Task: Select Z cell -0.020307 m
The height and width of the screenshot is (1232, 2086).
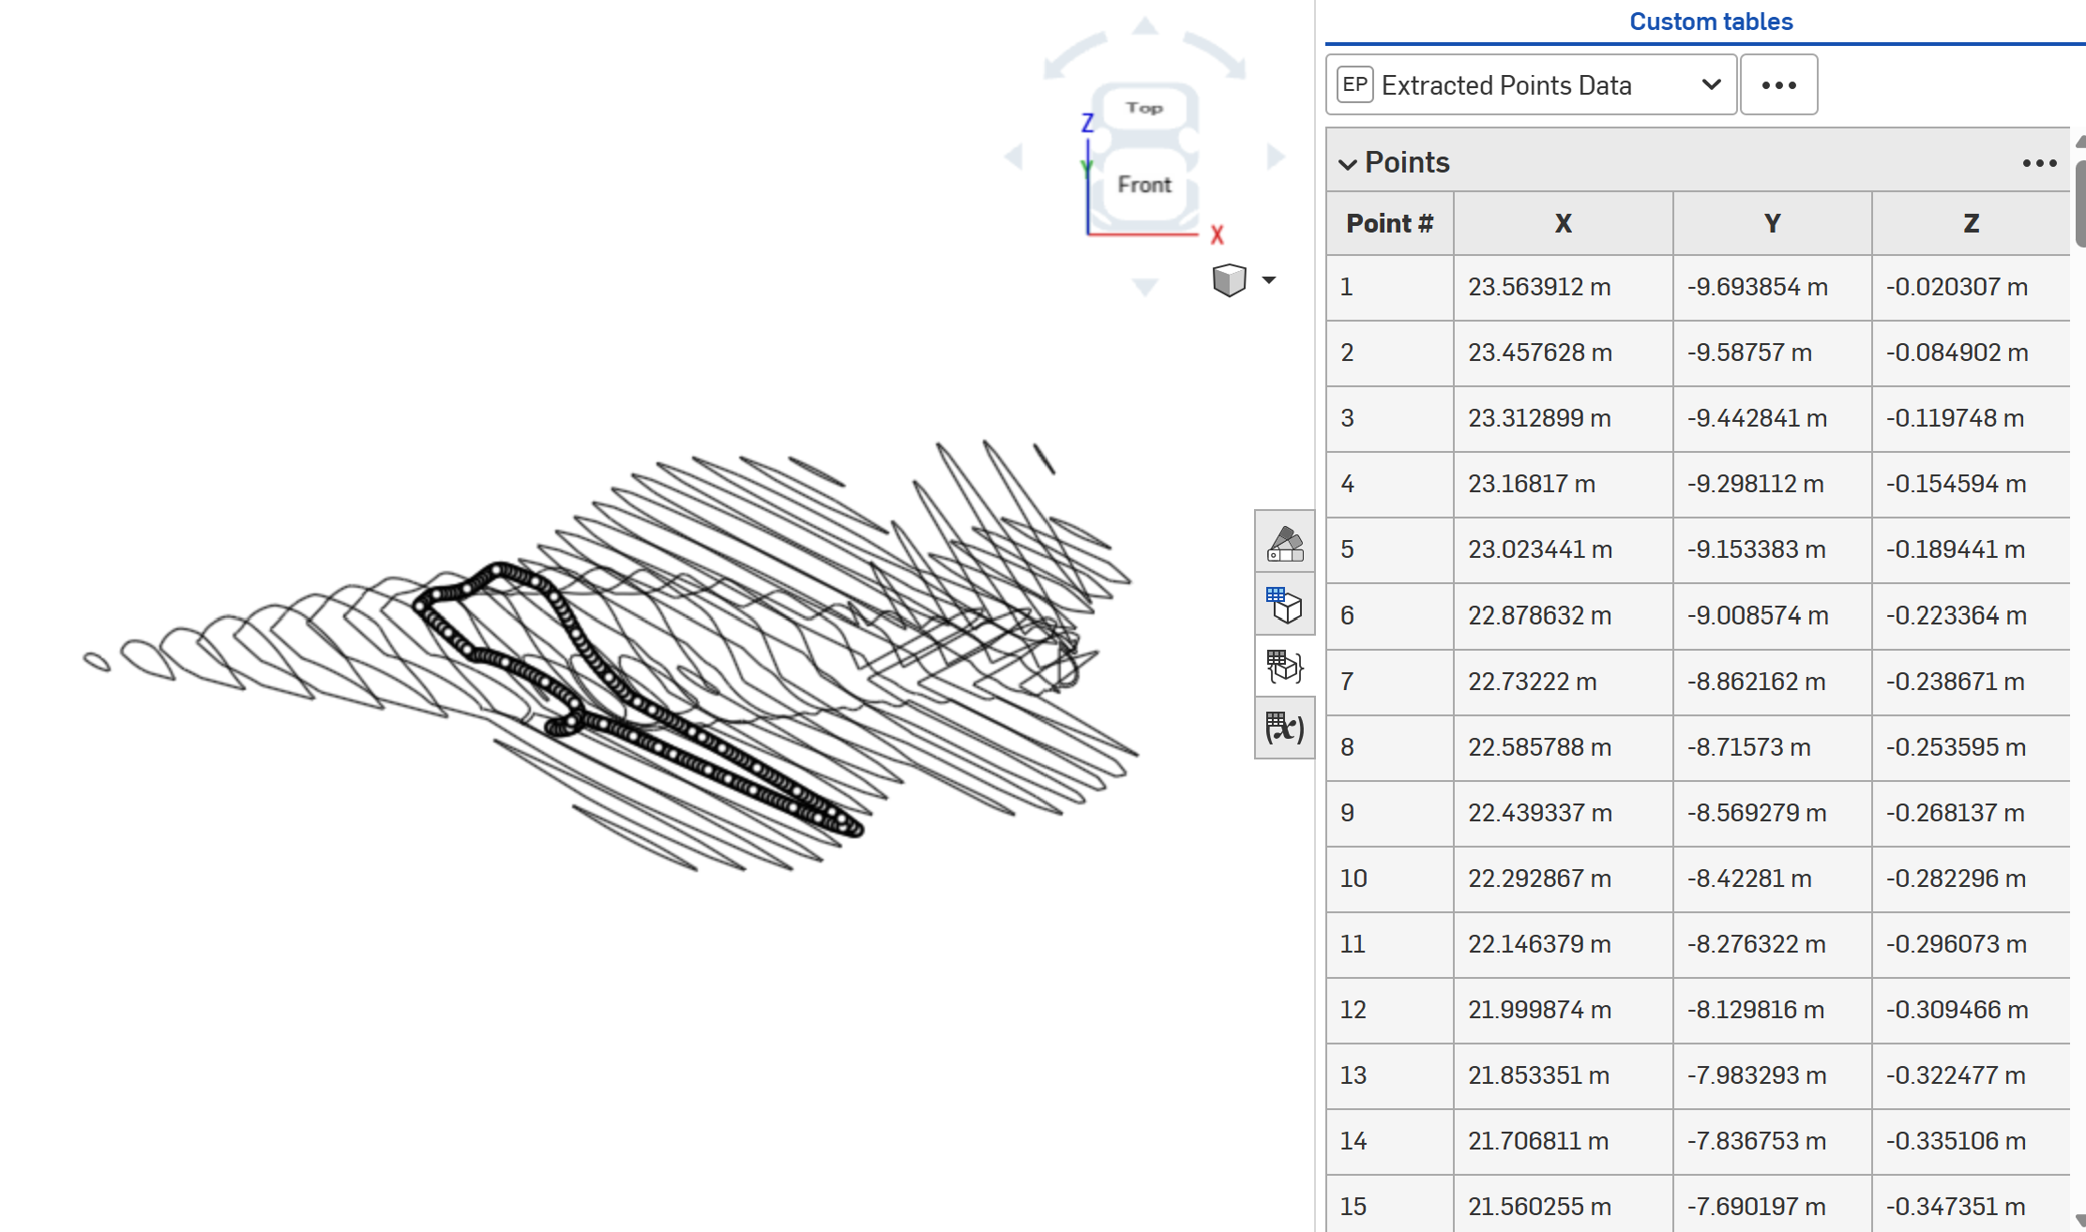Action: 1972,287
